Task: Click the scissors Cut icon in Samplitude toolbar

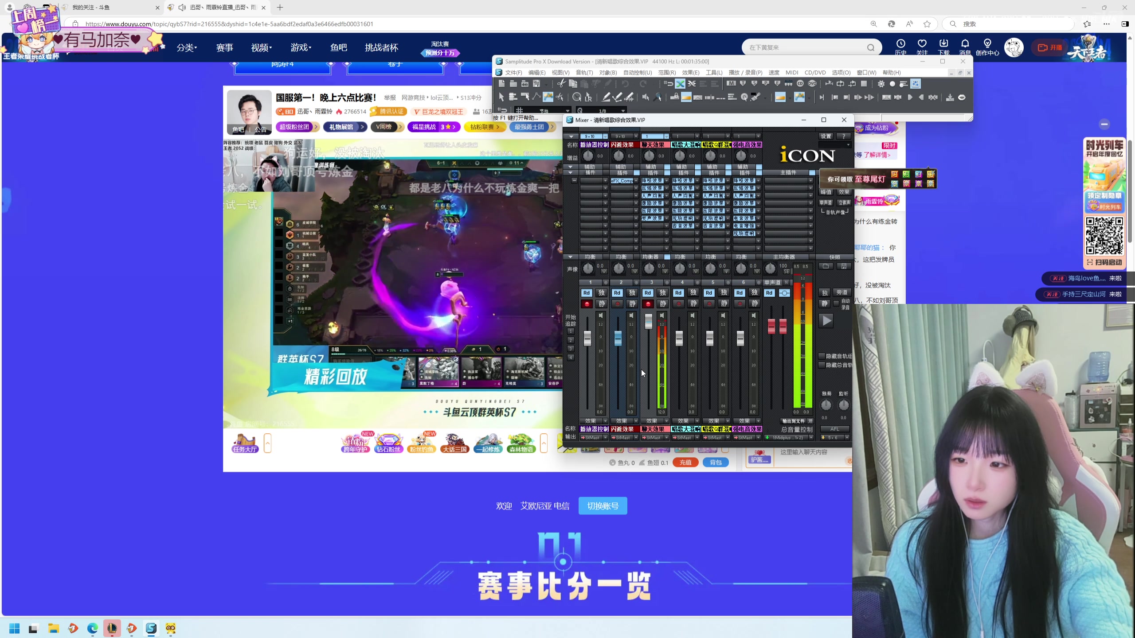Action: coord(561,84)
